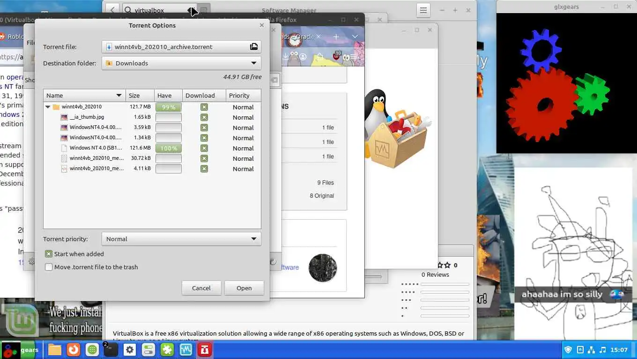The height and width of the screenshot is (359, 637).
Task: Cancel the Torrent Options dialog
Action: (201, 288)
